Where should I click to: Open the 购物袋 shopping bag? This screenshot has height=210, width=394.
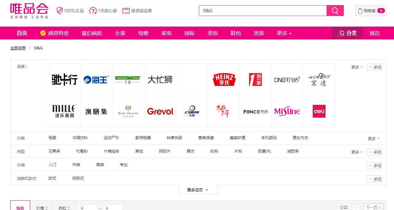(370, 10)
